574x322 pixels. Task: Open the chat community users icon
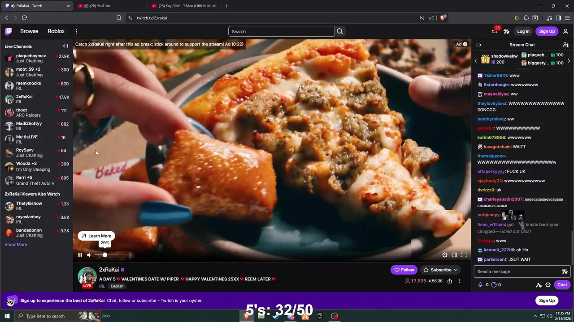pyautogui.click(x=566, y=45)
